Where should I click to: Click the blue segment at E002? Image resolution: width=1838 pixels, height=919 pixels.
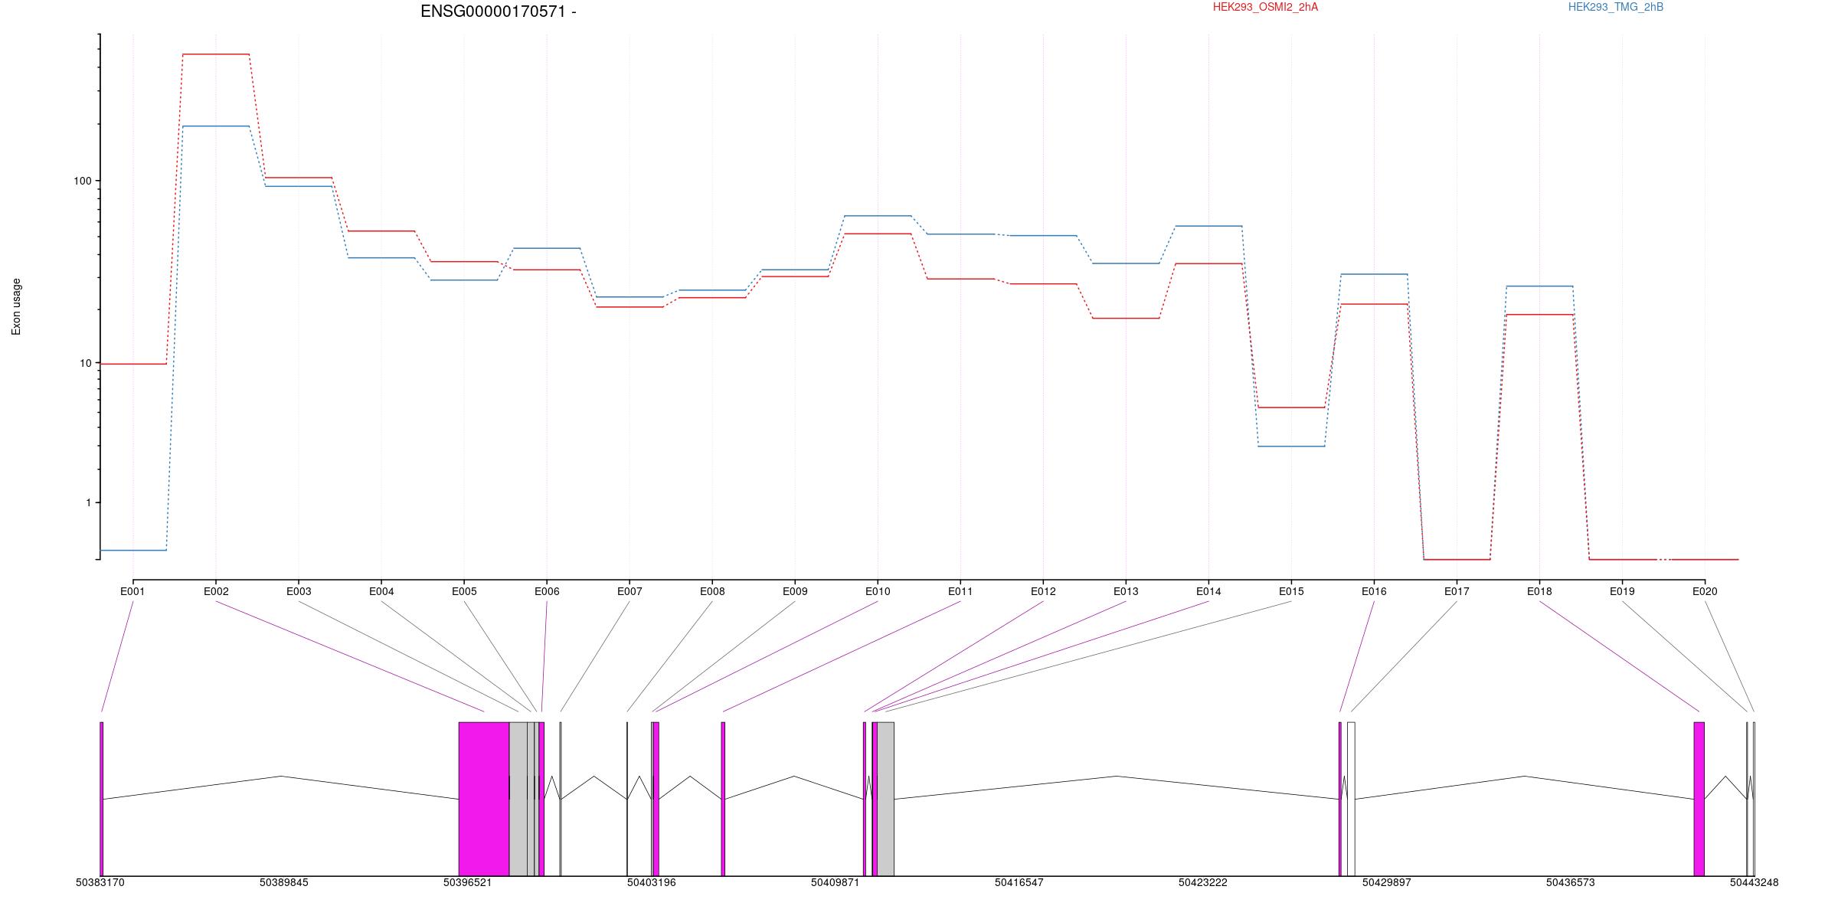point(216,126)
